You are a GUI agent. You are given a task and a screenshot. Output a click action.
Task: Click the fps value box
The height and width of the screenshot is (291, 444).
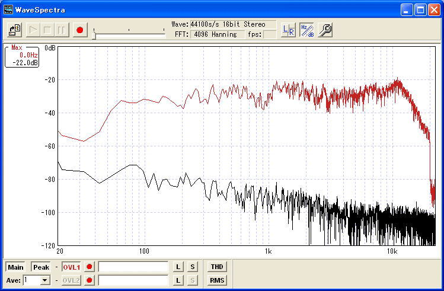(269, 34)
